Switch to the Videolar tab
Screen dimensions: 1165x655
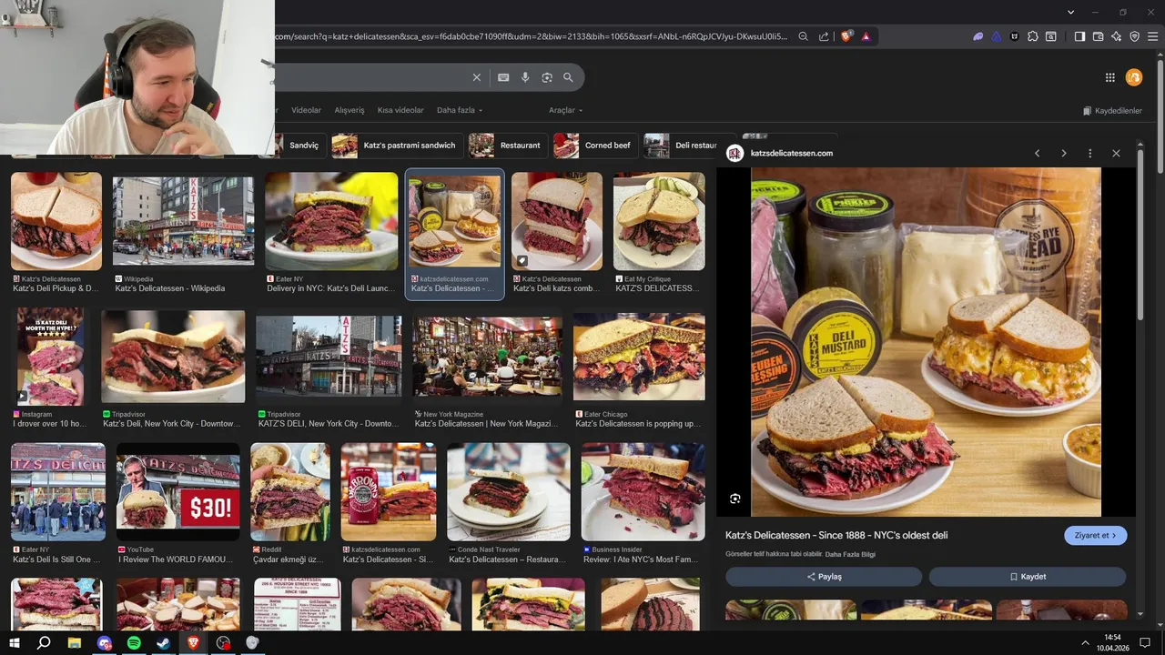click(x=306, y=110)
